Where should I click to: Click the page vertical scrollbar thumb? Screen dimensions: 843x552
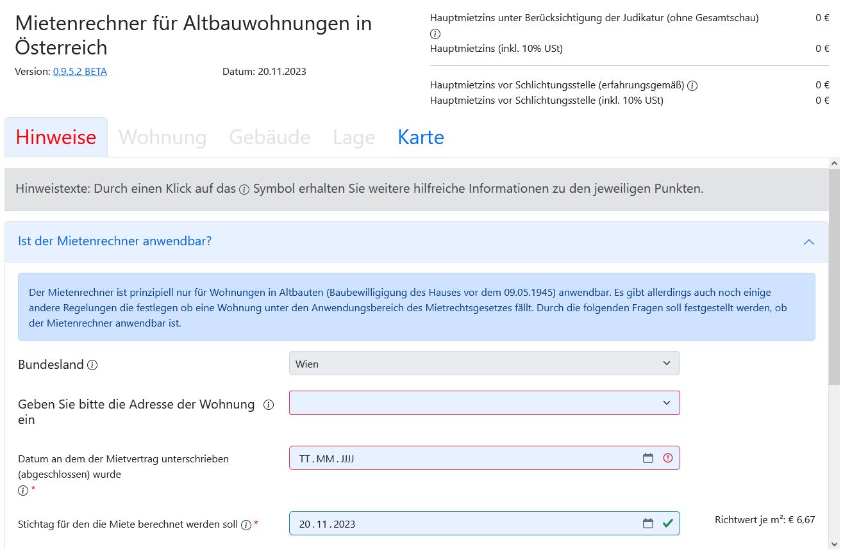click(834, 277)
